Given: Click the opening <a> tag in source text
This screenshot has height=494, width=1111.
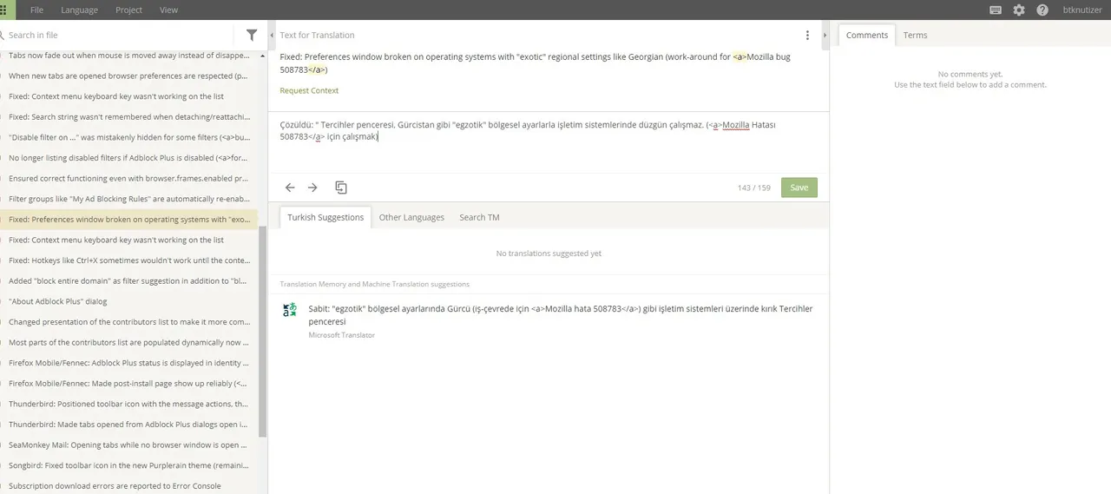Looking at the screenshot, I should [x=740, y=57].
